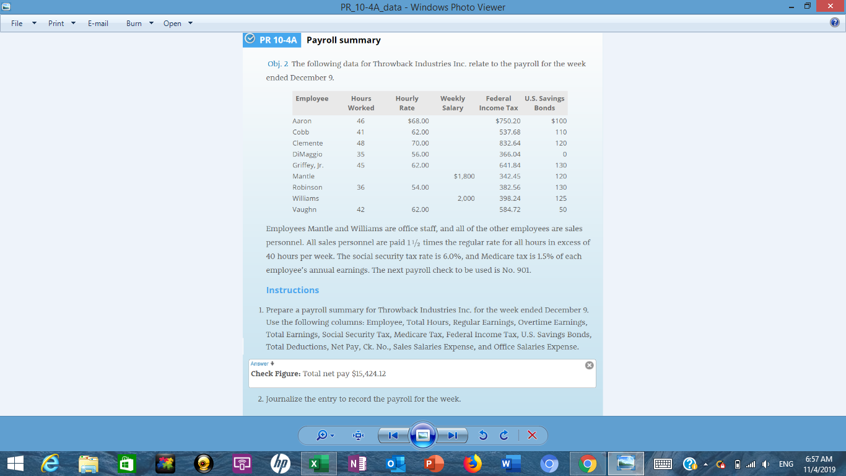Start the slide show
Image resolution: width=846 pixels, height=476 pixels.
(x=423, y=436)
